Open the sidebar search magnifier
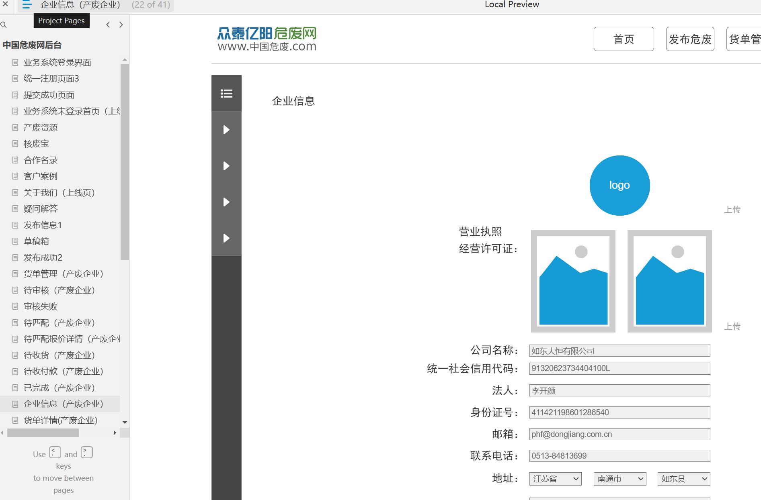The height and width of the screenshot is (500, 761). 4,25
